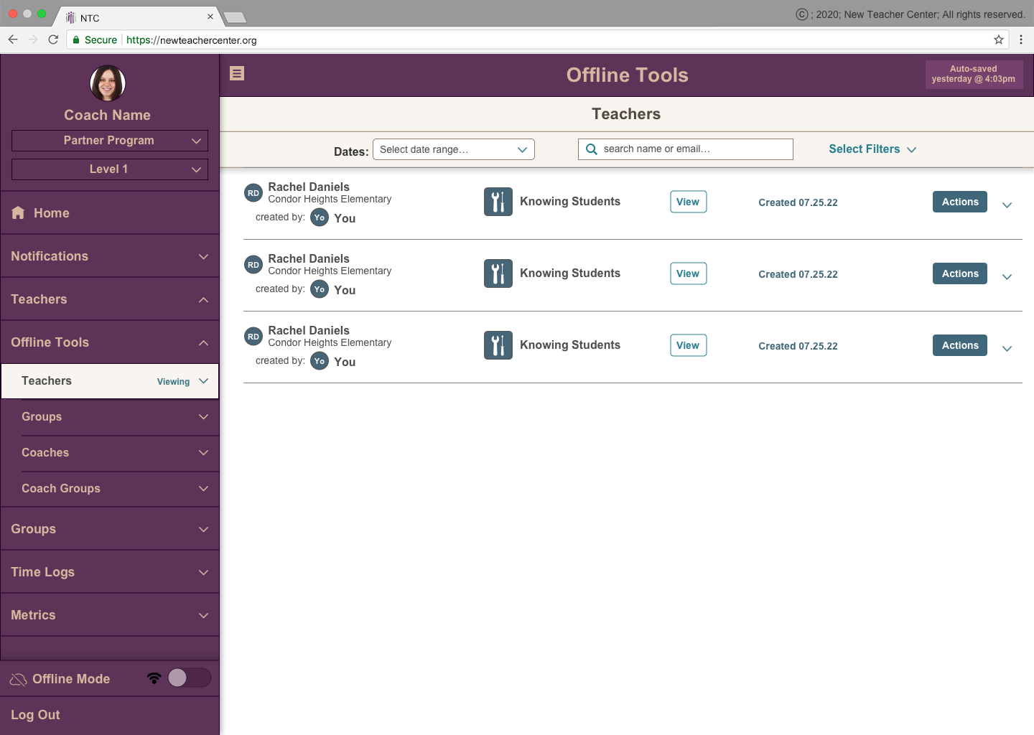Open Metrics in sidebar
The height and width of the screenshot is (735, 1034).
click(x=110, y=615)
